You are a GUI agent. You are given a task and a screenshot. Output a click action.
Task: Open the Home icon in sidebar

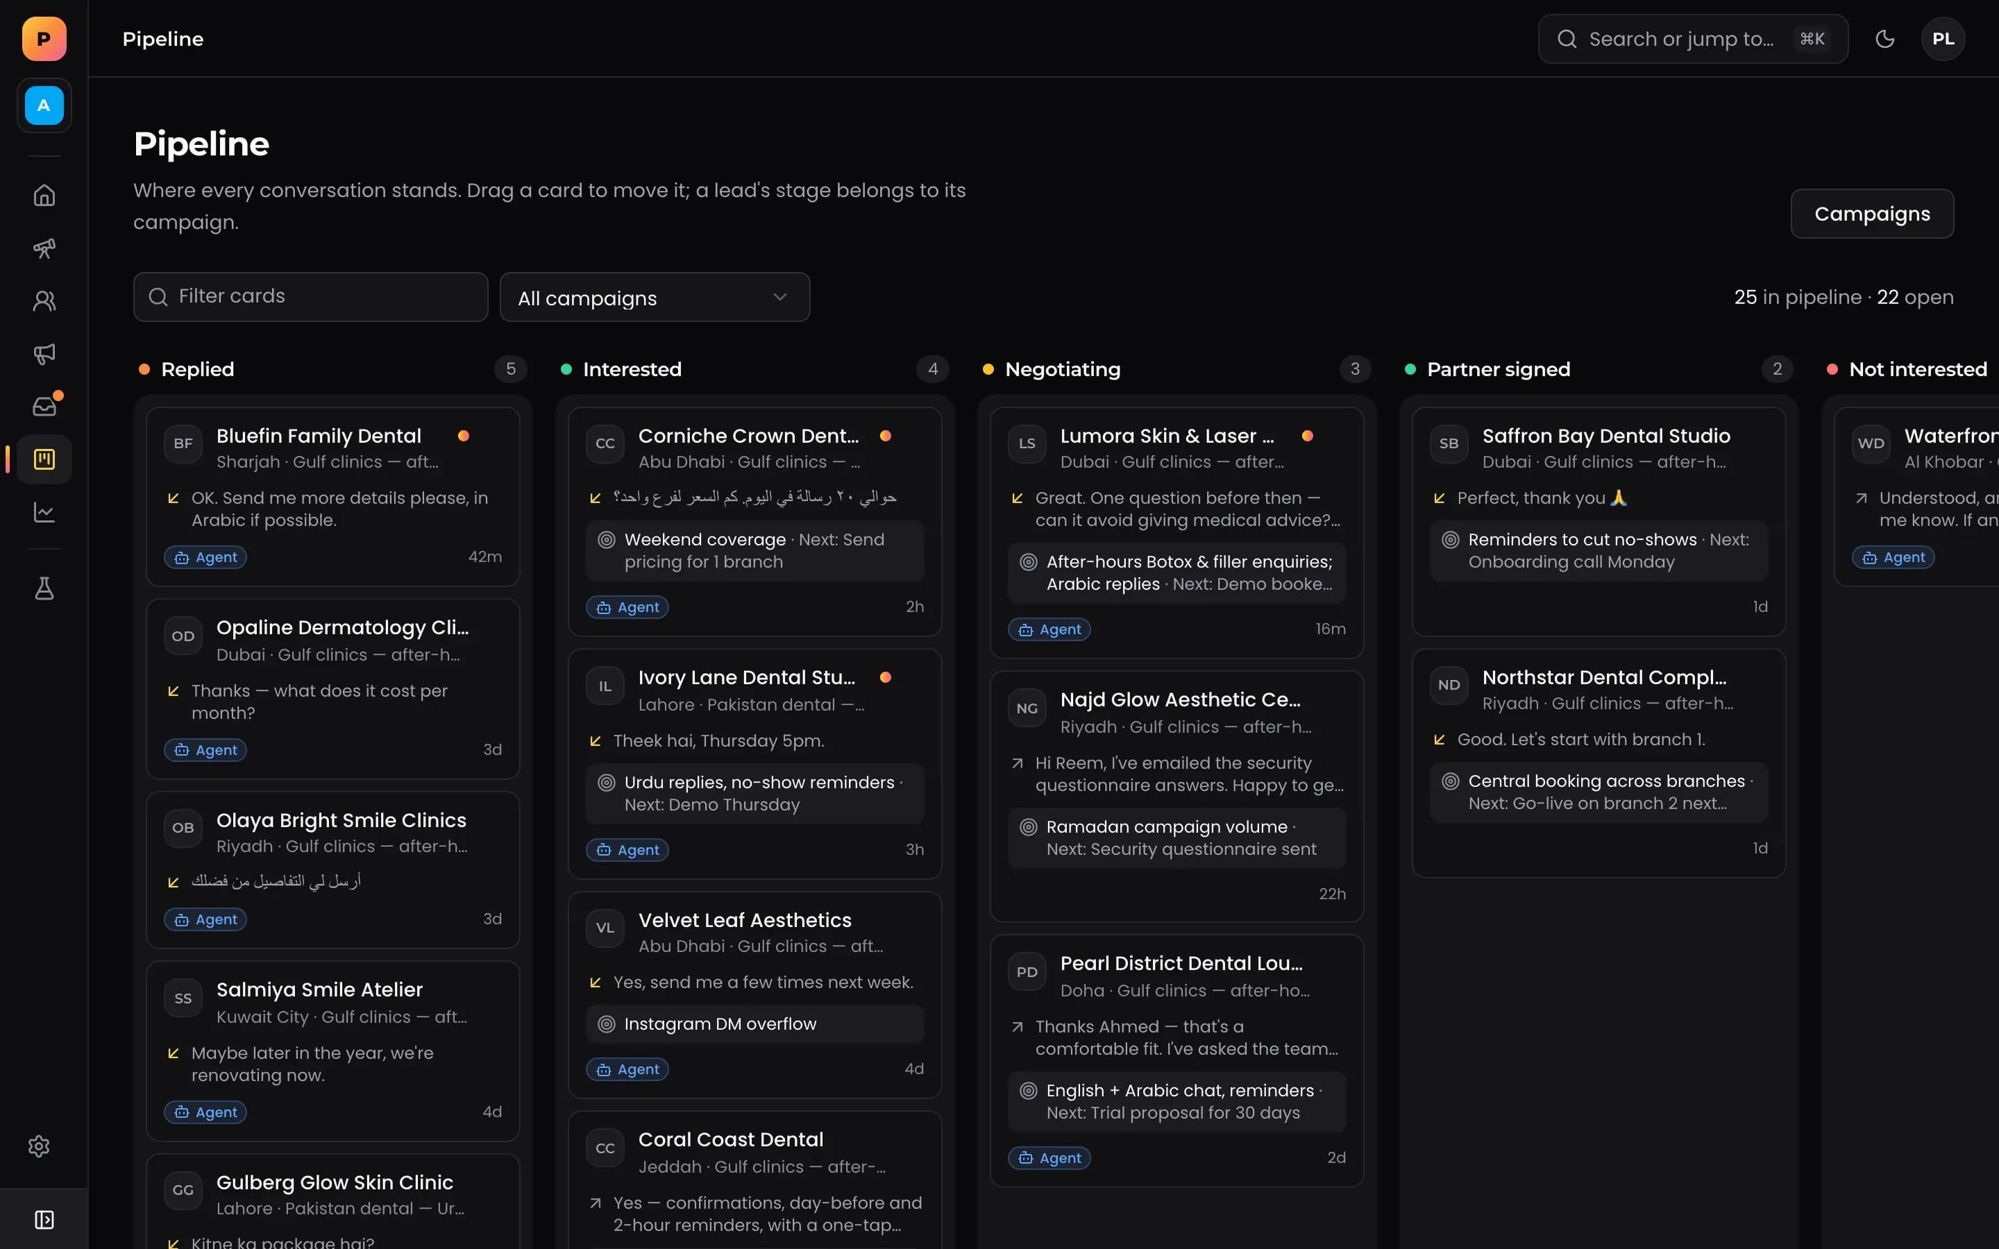(x=44, y=196)
